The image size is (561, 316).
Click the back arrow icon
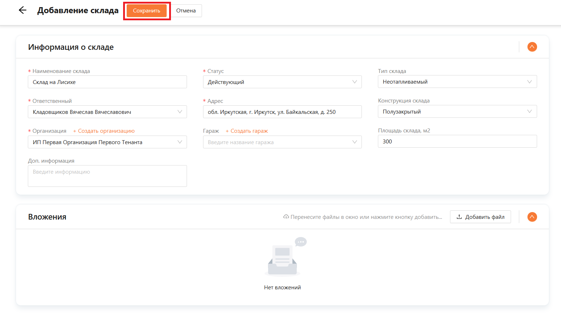[22, 10]
